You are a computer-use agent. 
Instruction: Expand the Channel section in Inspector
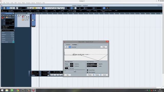click(8, 38)
